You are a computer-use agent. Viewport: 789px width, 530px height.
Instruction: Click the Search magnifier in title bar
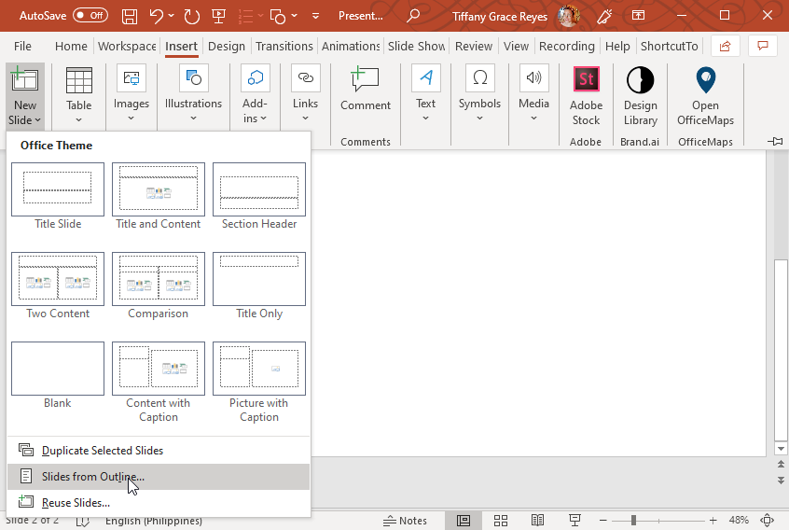tap(413, 16)
